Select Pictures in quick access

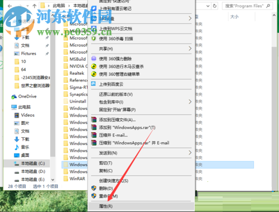pos(28,54)
